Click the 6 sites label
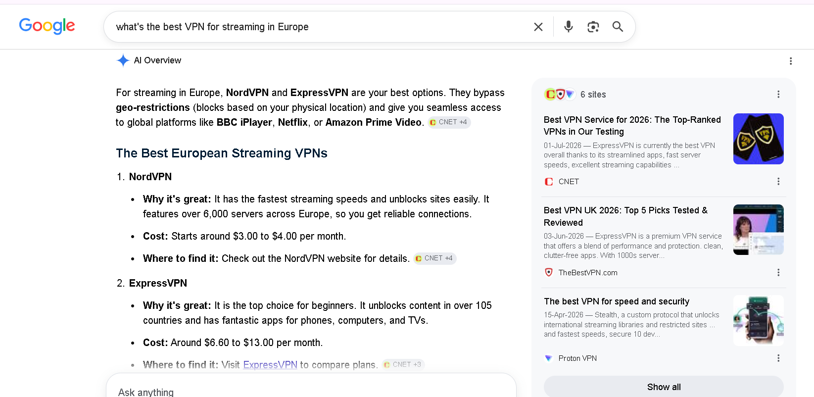The height and width of the screenshot is (397, 814). pos(593,95)
